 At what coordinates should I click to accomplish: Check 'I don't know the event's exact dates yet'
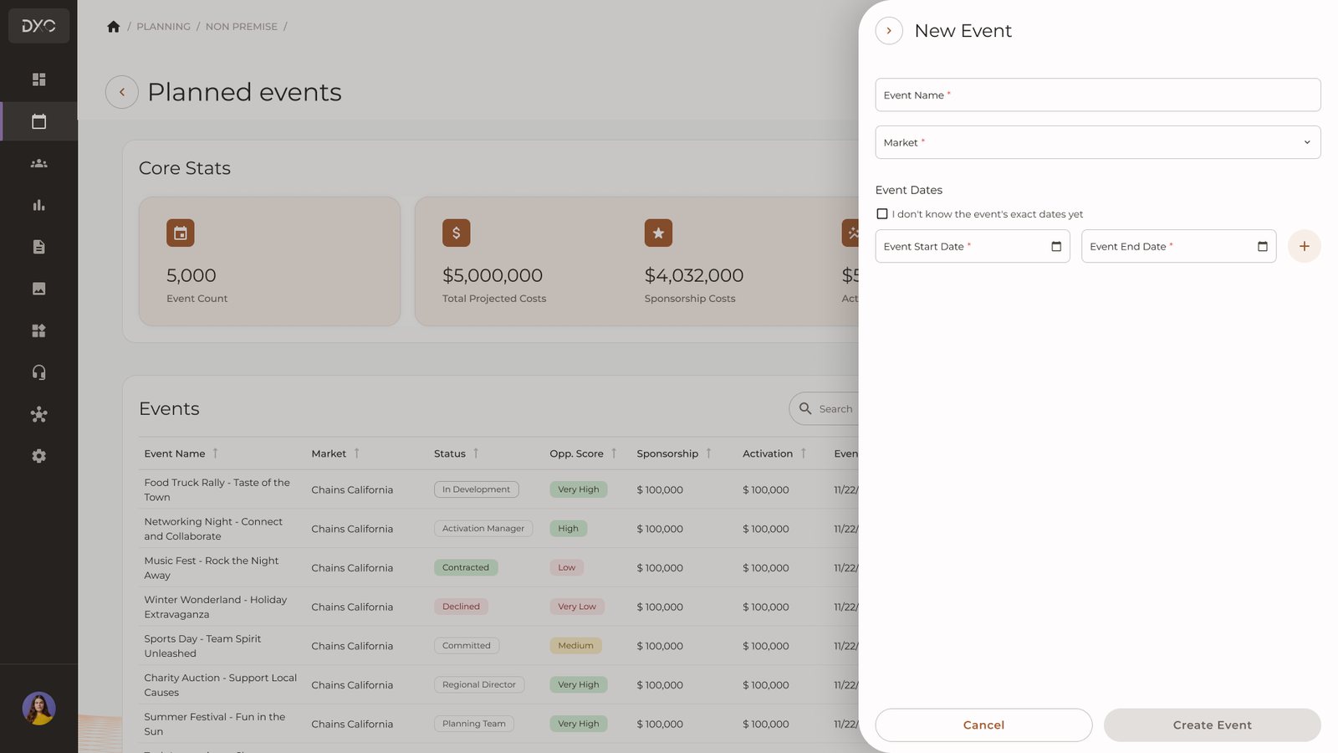[x=882, y=214]
